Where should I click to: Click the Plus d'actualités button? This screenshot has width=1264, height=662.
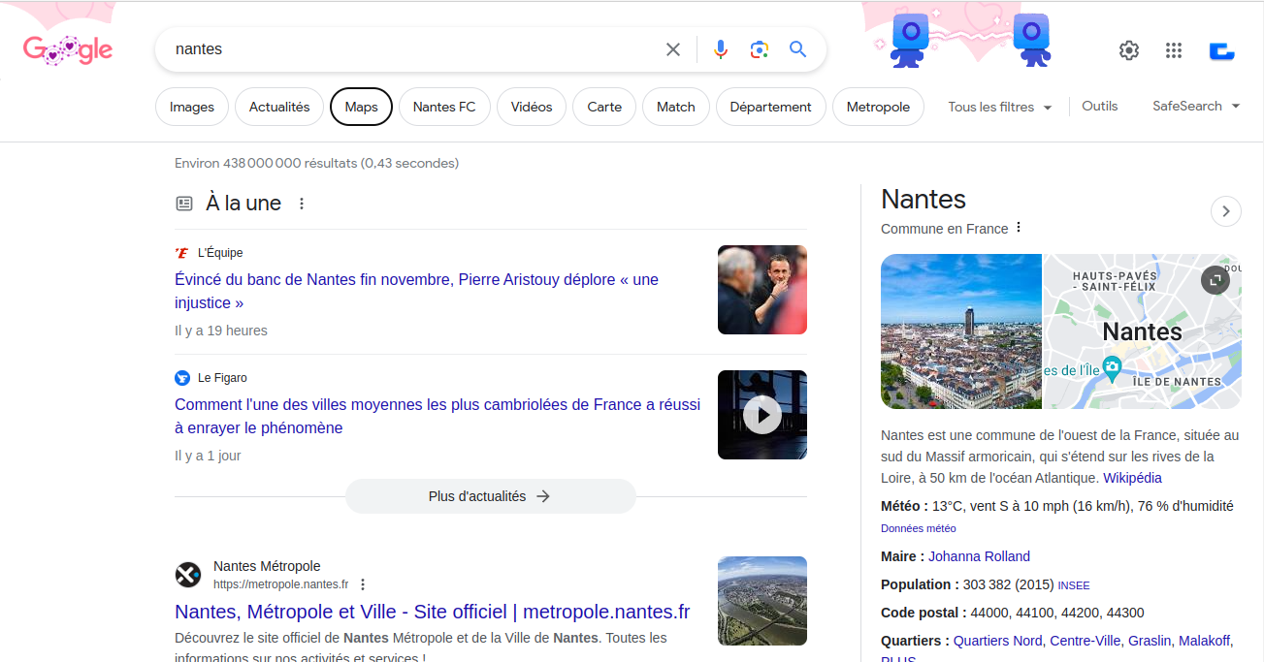pos(490,496)
